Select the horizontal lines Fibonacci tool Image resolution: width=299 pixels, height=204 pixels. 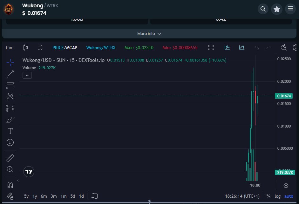10,85
